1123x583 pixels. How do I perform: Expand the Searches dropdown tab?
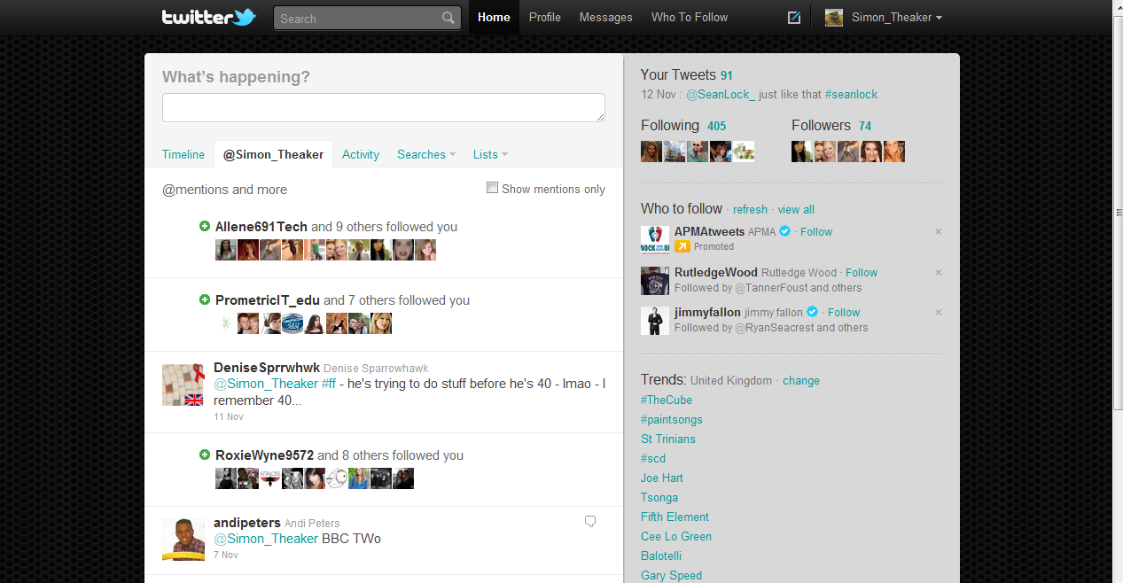click(x=426, y=154)
